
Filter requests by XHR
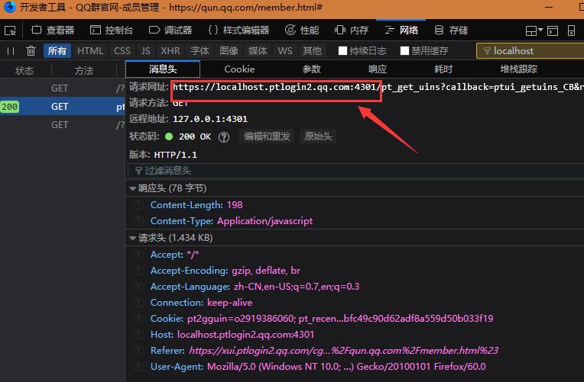tap(170, 50)
